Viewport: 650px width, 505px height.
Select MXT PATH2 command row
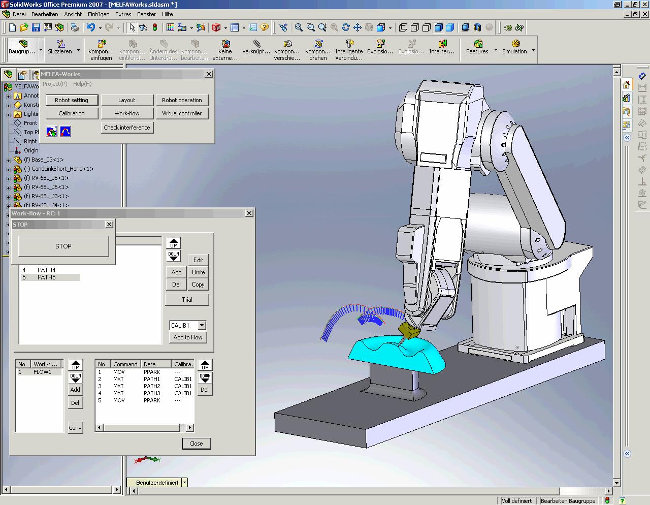pos(145,386)
